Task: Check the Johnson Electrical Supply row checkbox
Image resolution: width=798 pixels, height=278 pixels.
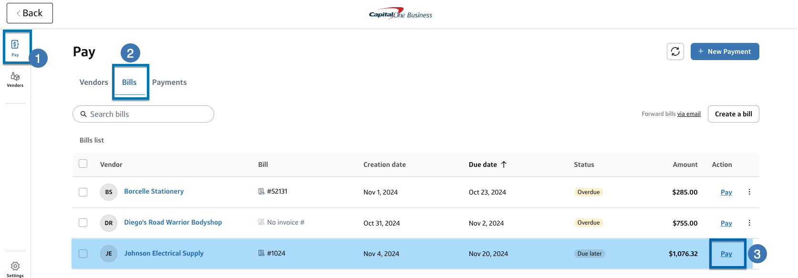Action: pos(83,253)
